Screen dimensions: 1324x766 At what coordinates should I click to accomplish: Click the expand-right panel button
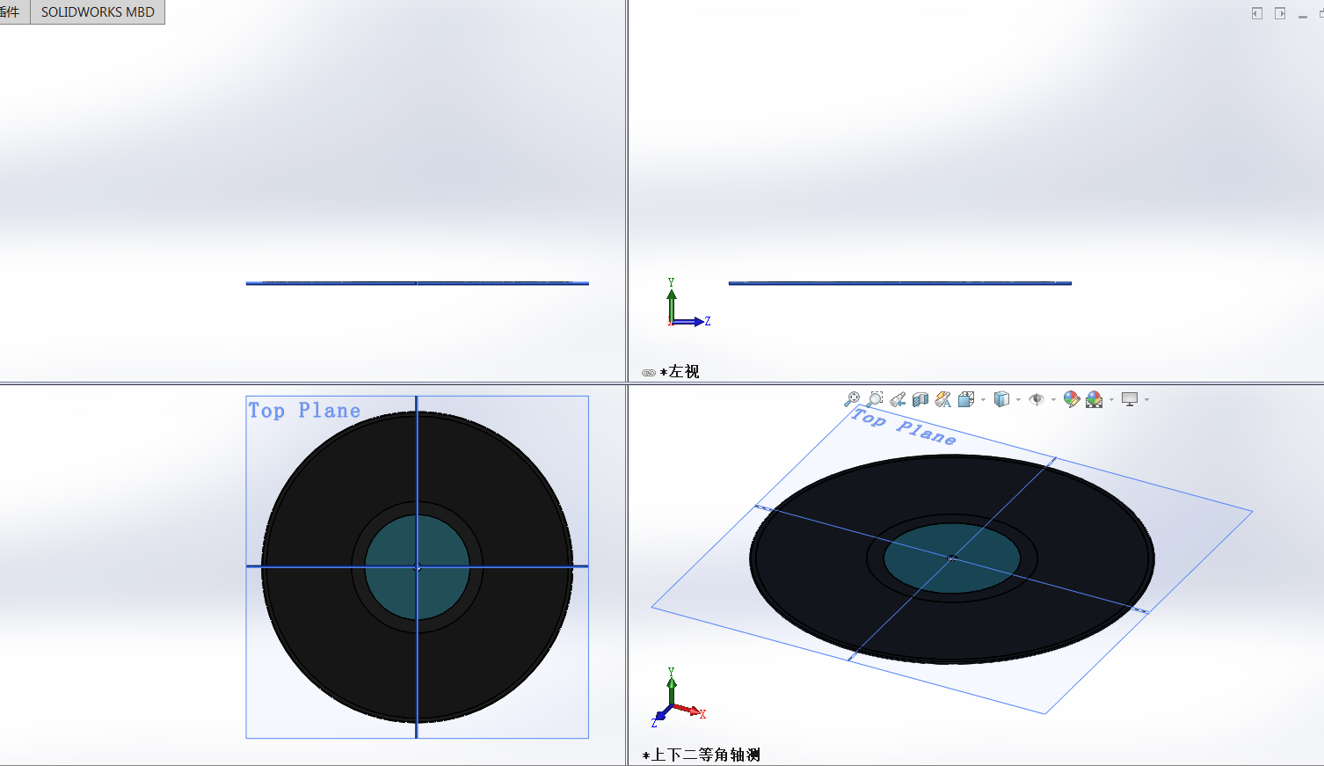[1280, 13]
